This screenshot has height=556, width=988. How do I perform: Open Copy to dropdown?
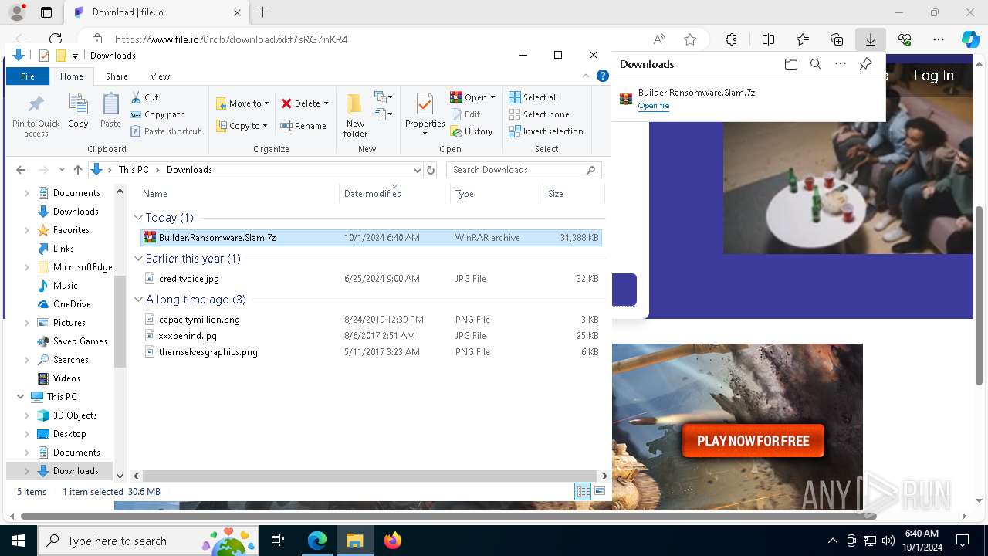pyautogui.click(x=242, y=126)
